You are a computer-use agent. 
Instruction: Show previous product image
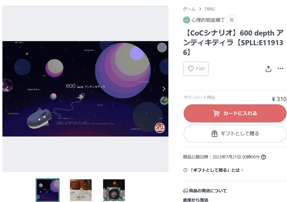coord(7,89)
